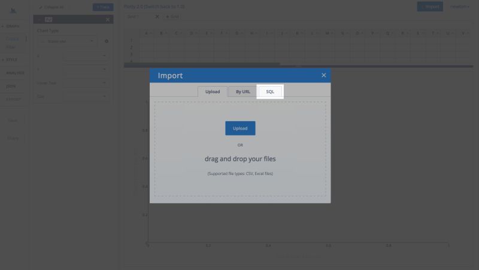Expand the STYLE sidebar section
The image size is (479, 270).
click(10, 60)
